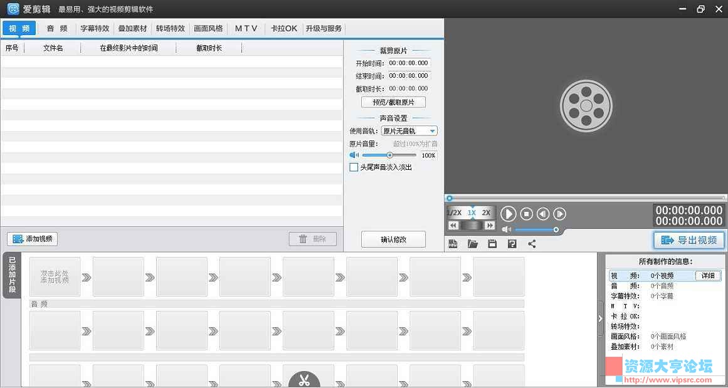Step forward one frame in the preview
The width and height of the screenshot is (728, 388).
(560, 214)
